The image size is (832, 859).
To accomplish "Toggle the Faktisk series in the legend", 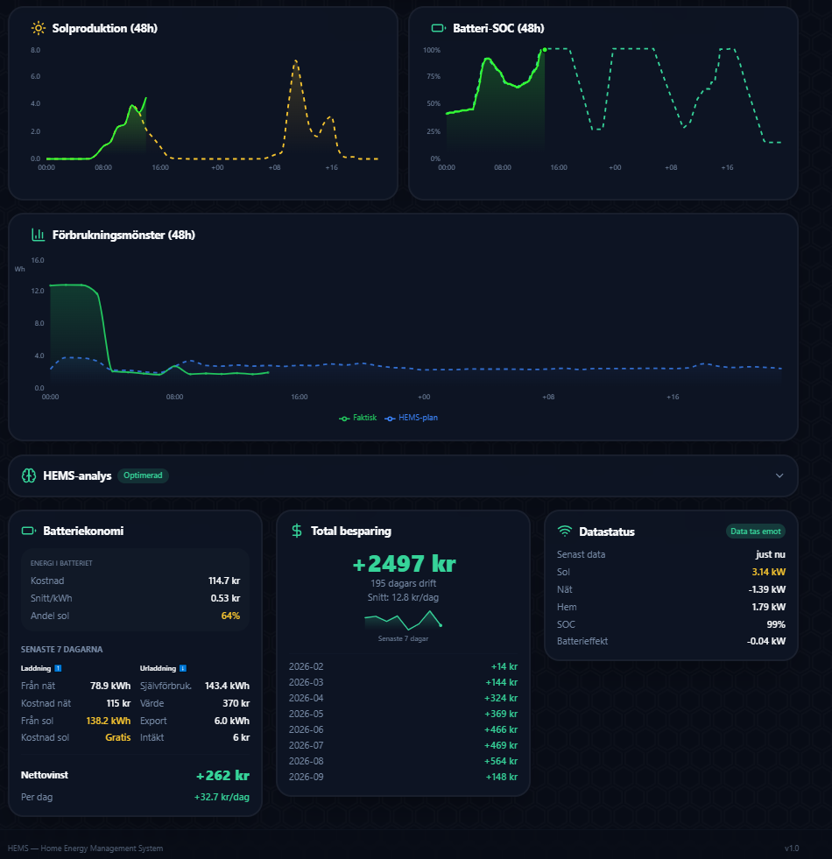I will point(358,418).
